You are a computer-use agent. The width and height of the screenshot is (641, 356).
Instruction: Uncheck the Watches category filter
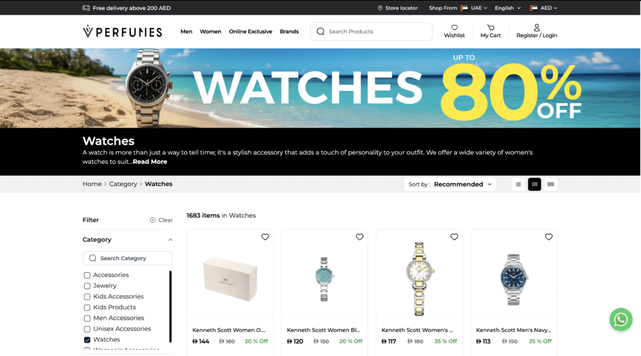click(87, 340)
